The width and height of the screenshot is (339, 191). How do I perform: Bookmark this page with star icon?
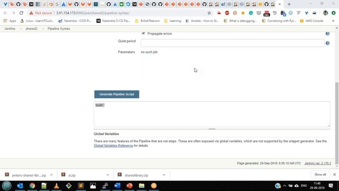tap(209, 13)
